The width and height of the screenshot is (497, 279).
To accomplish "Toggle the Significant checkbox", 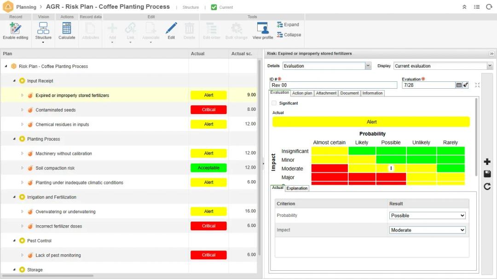I will (x=274, y=103).
